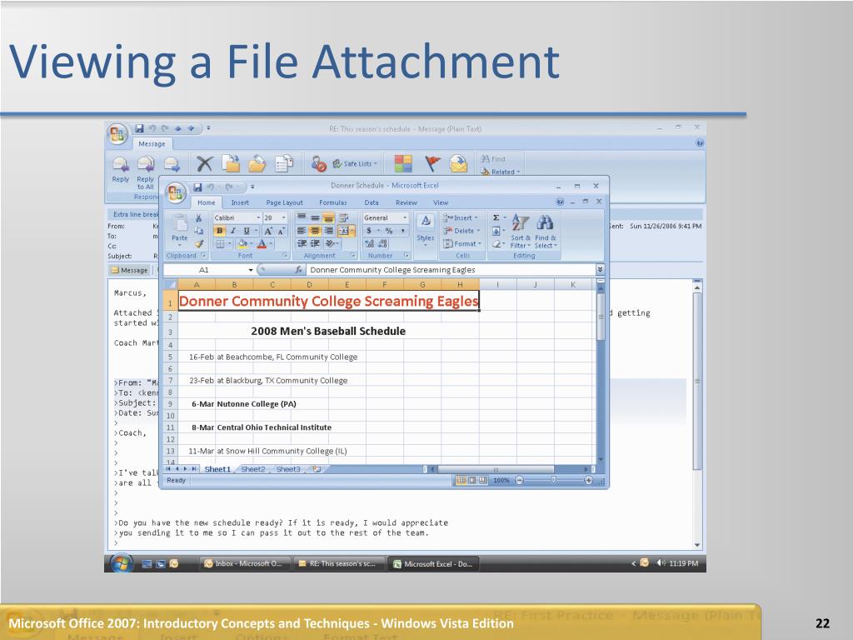Click the Paste button in Excel

[180, 230]
